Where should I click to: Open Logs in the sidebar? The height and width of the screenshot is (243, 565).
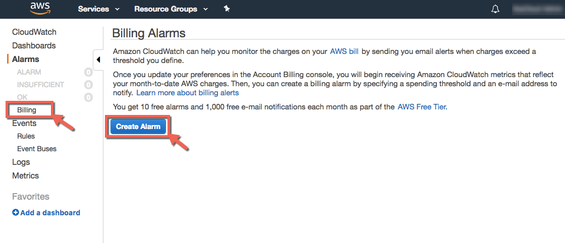21,162
